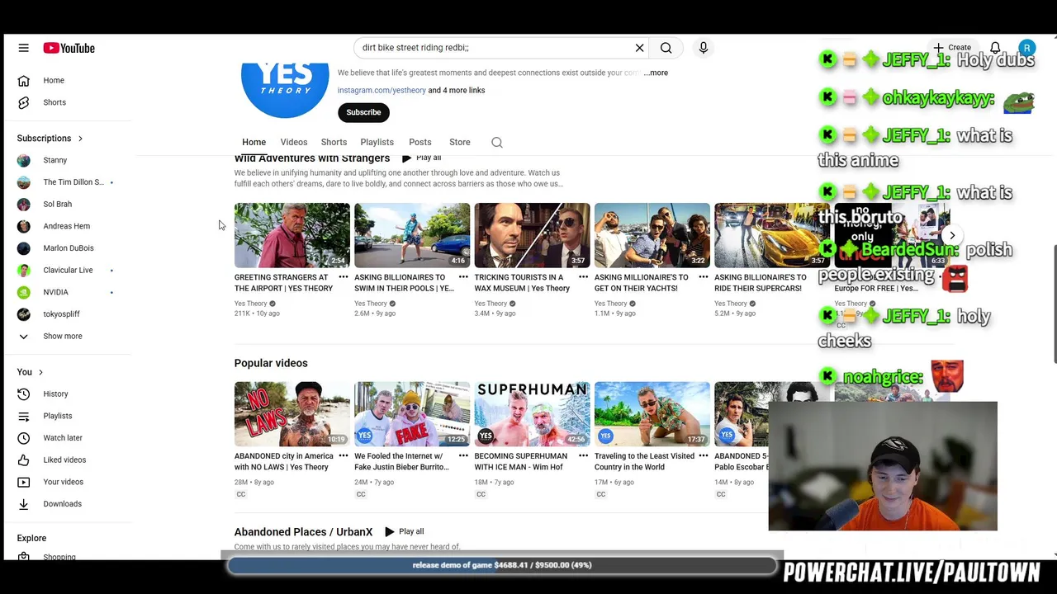Viewport: 1057px width, 594px height.
Task: Open instagram.com/yestheory link
Action: point(382,90)
